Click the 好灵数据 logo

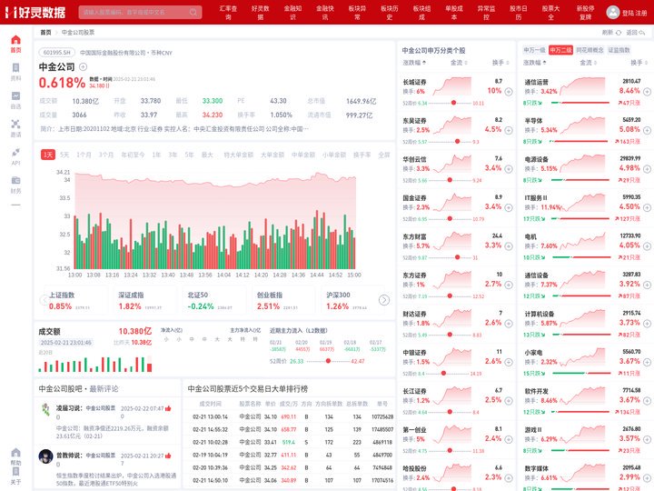click(x=35, y=12)
